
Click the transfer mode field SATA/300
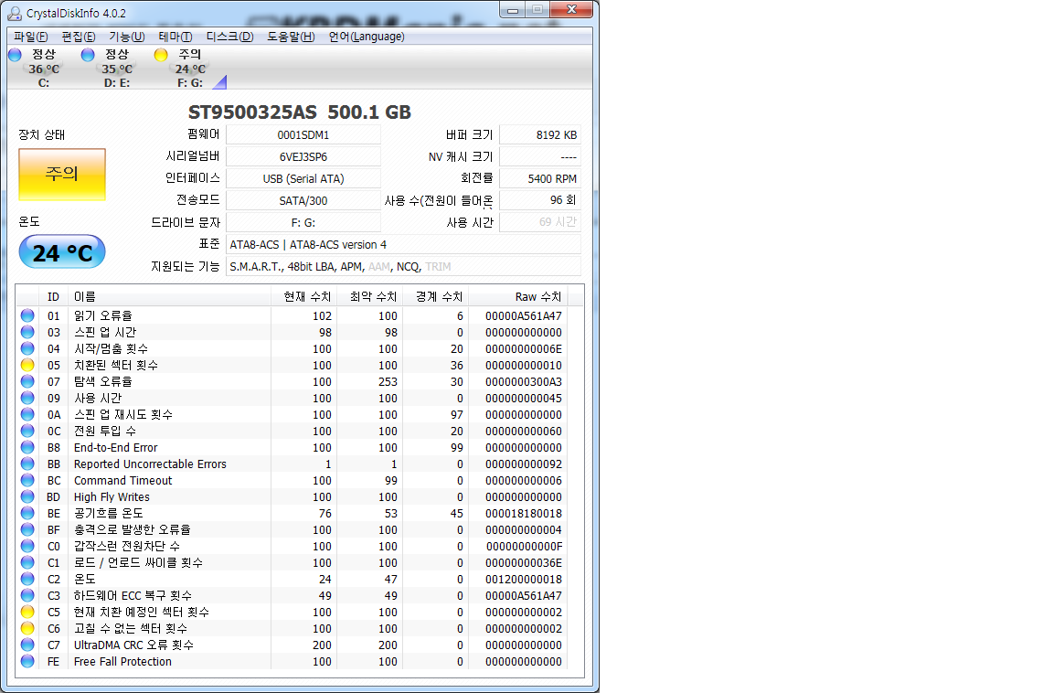point(303,201)
